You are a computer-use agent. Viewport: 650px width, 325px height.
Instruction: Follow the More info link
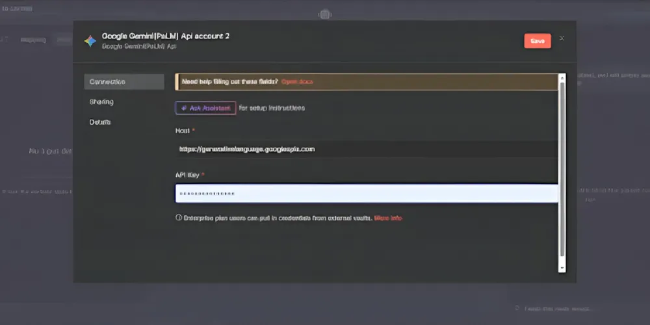tap(388, 218)
